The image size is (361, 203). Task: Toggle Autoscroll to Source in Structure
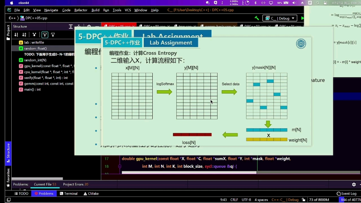coord(45,35)
